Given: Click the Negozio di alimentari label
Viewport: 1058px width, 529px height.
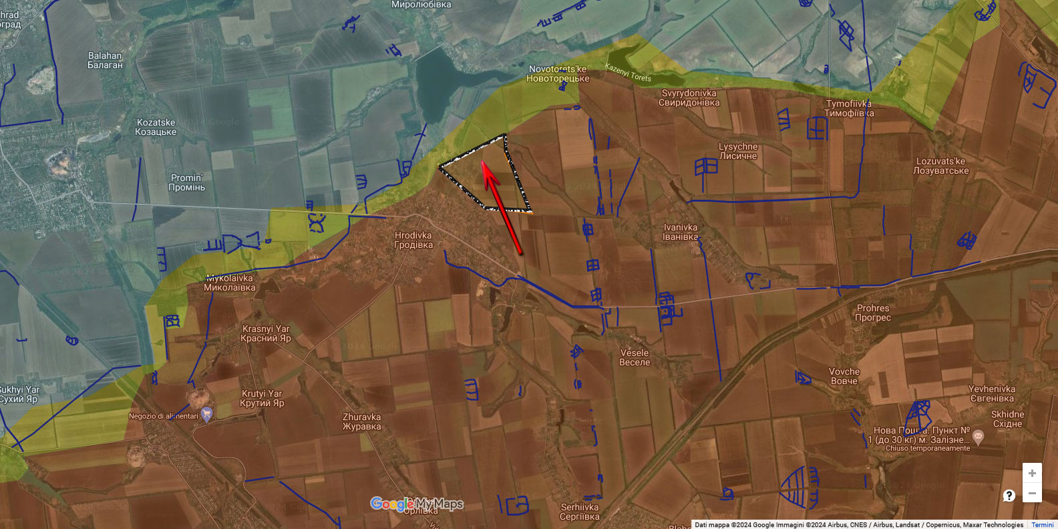Looking at the screenshot, I should pyautogui.click(x=163, y=416).
